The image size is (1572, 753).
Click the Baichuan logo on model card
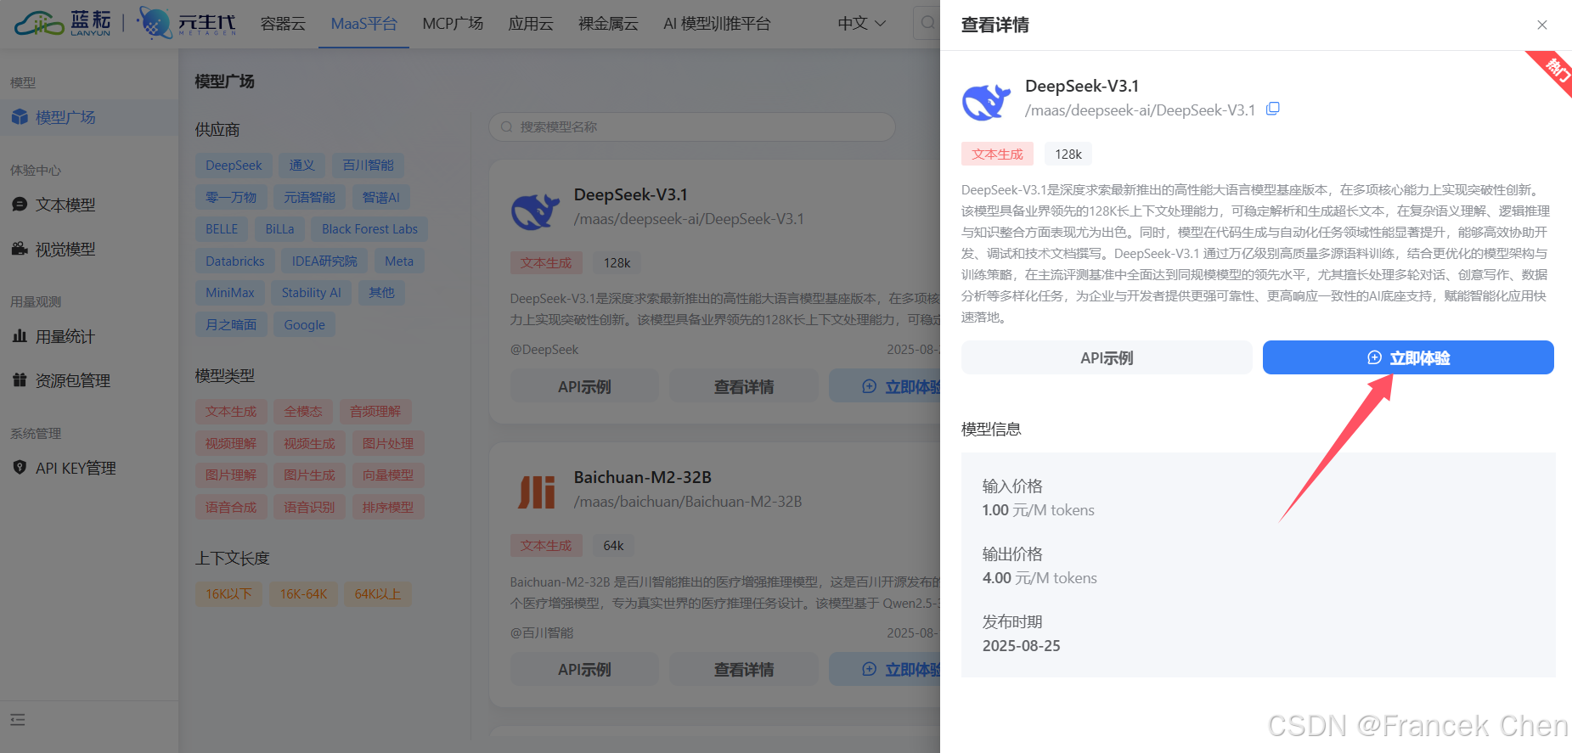[x=537, y=492]
